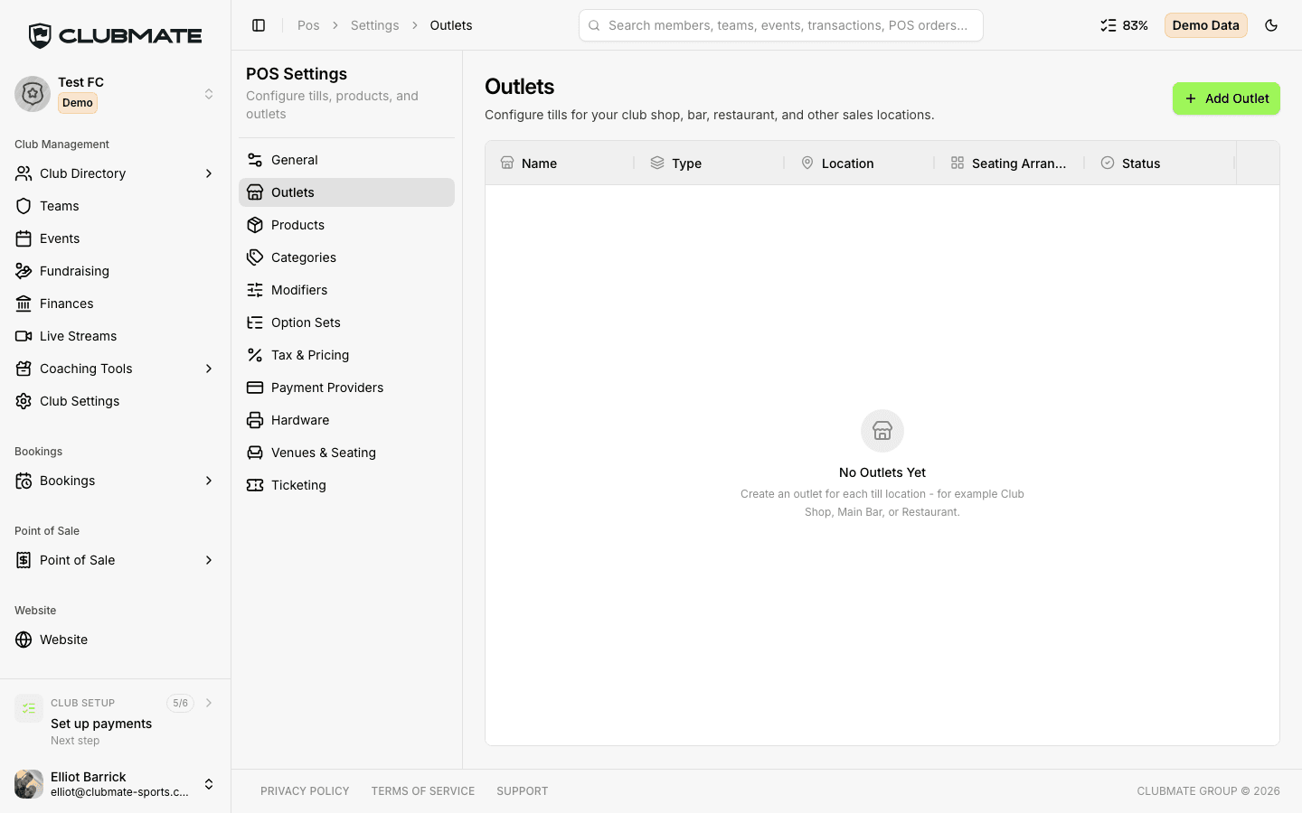
Task: Open Club Directory in sidebar
Action: [x=116, y=173]
